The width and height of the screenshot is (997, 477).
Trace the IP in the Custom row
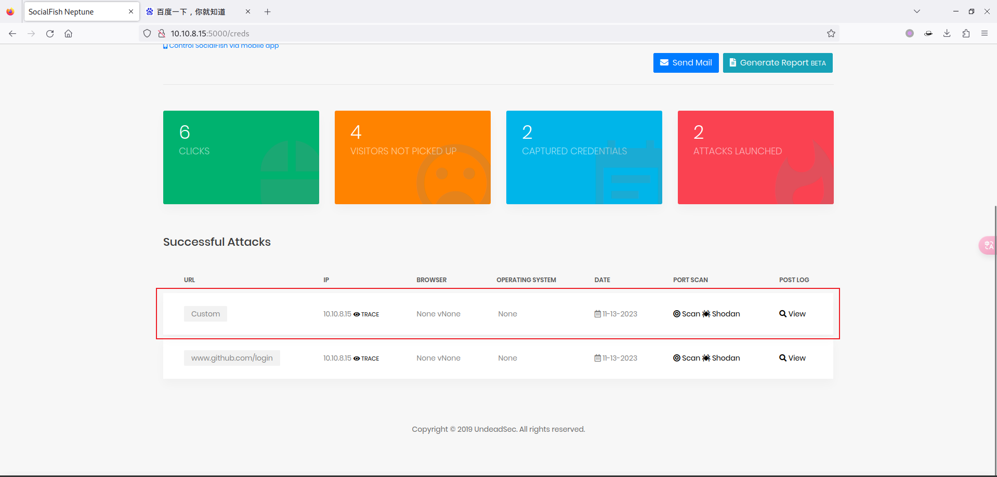point(366,314)
